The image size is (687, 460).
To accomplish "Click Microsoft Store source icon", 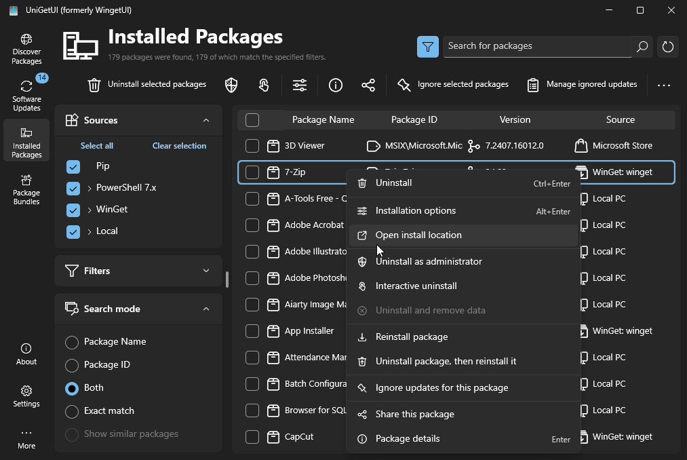I will click(581, 146).
